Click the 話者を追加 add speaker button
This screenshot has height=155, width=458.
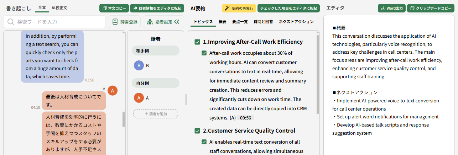156,114
